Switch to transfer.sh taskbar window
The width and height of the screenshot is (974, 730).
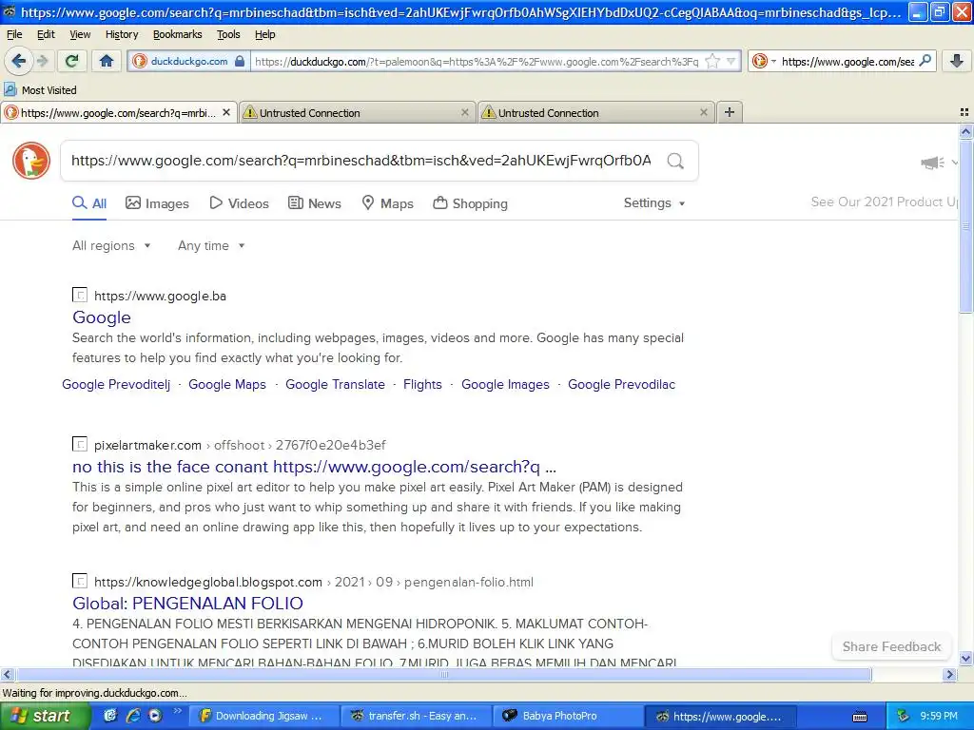(x=417, y=716)
